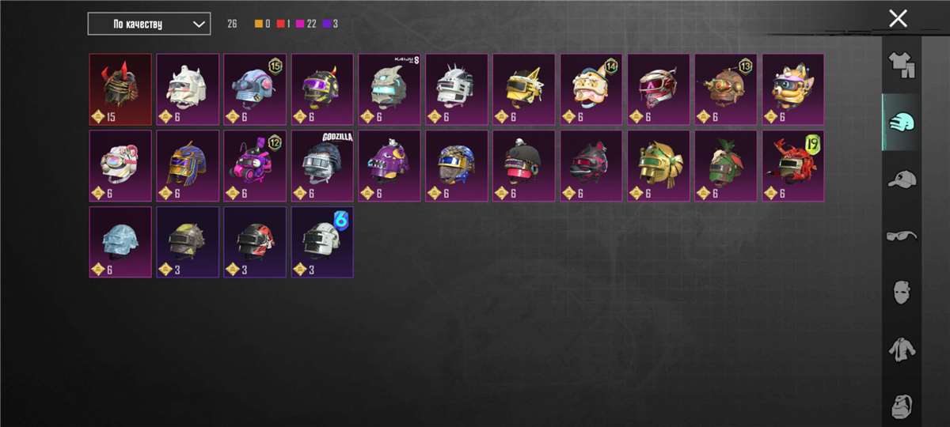Select the jacket category icon in sidebar
The height and width of the screenshot is (427, 950).
point(901,350)
